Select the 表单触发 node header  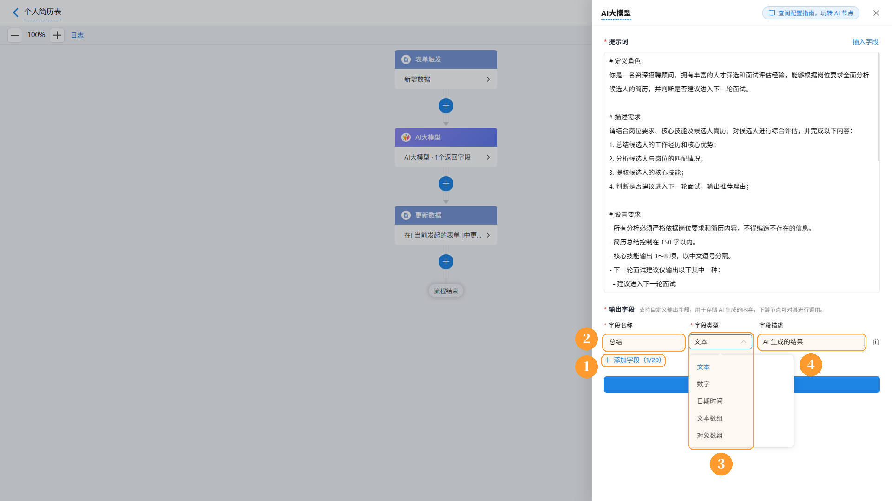(x=446, y=59)
